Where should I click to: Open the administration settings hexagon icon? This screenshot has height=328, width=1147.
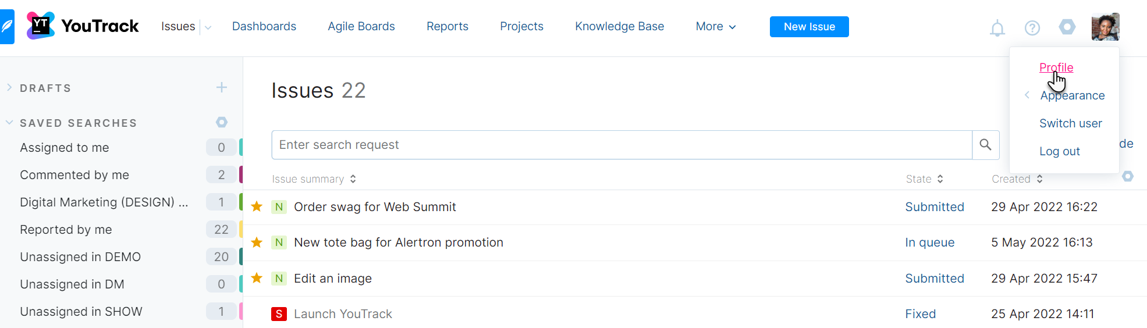click(1067, 27)
